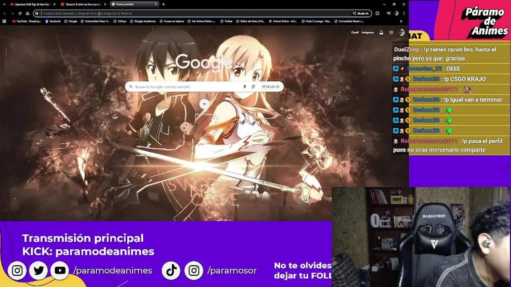The width and height of the screenshot is (511, 287).
Task: Open the Acceso al sistema bookmark
Action: 172,21
